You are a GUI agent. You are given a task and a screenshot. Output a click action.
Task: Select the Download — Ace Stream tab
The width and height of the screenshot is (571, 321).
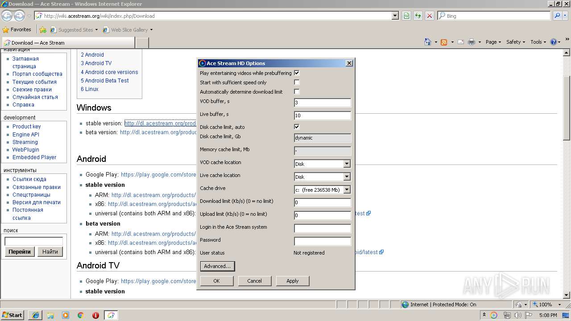(x=68, y=43)
